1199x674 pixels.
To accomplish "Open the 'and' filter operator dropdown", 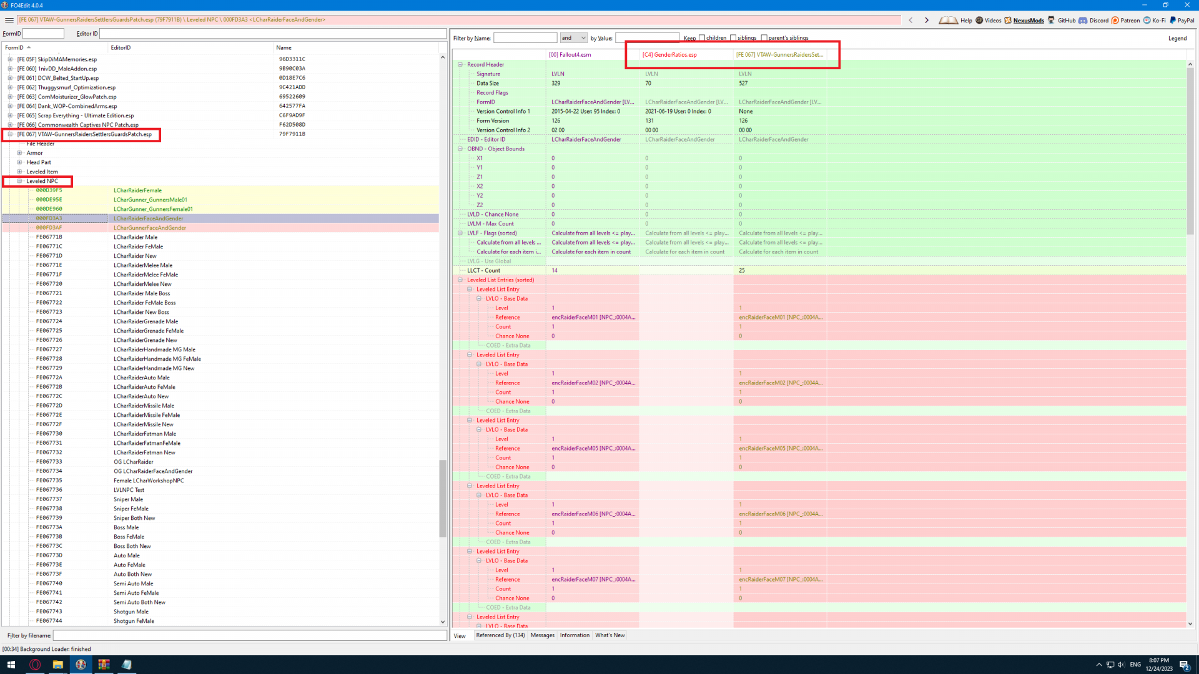I will pos(573,38).
